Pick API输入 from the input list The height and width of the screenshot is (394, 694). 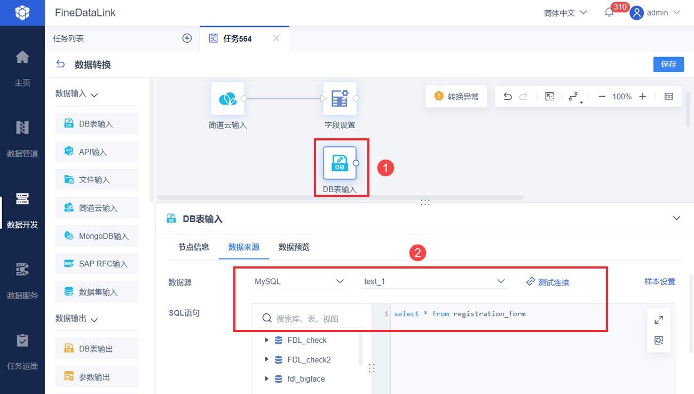(97, 152)
